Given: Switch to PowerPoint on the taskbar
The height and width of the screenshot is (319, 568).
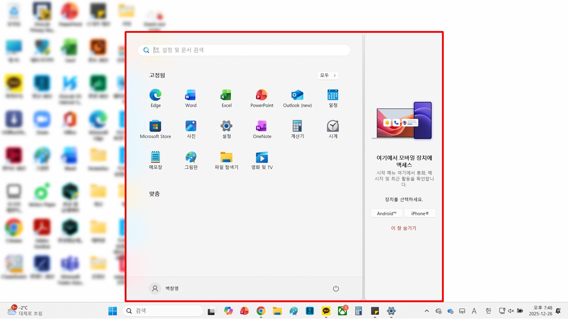Looking at the screenshot, I should pos(245,311).
